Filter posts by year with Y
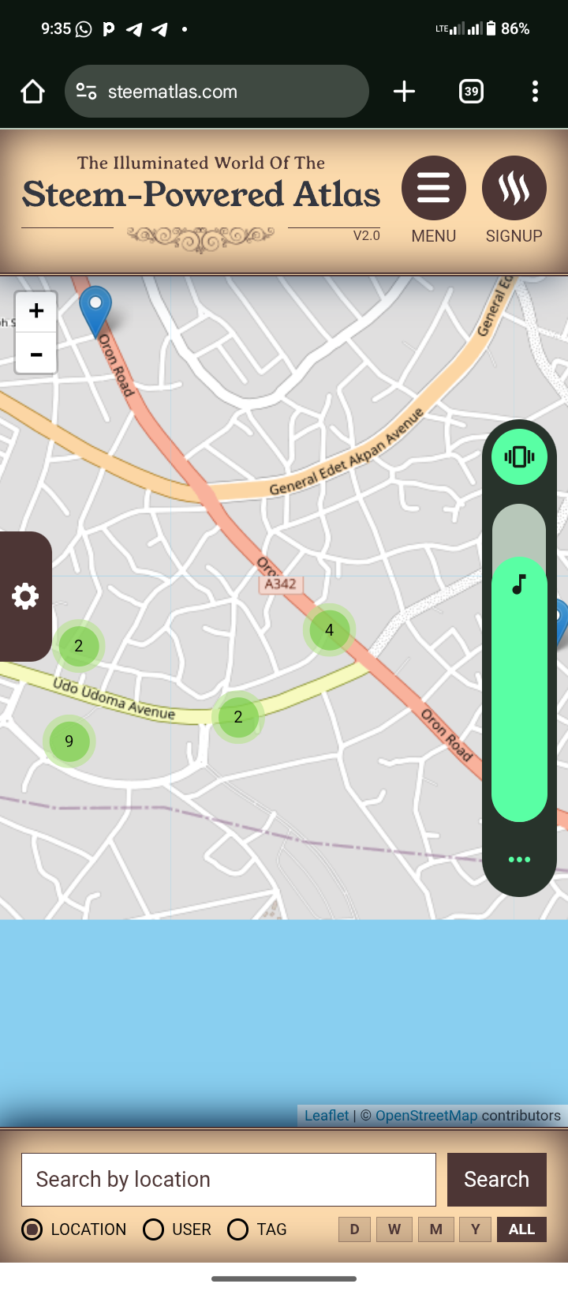 click(475, 1229)
